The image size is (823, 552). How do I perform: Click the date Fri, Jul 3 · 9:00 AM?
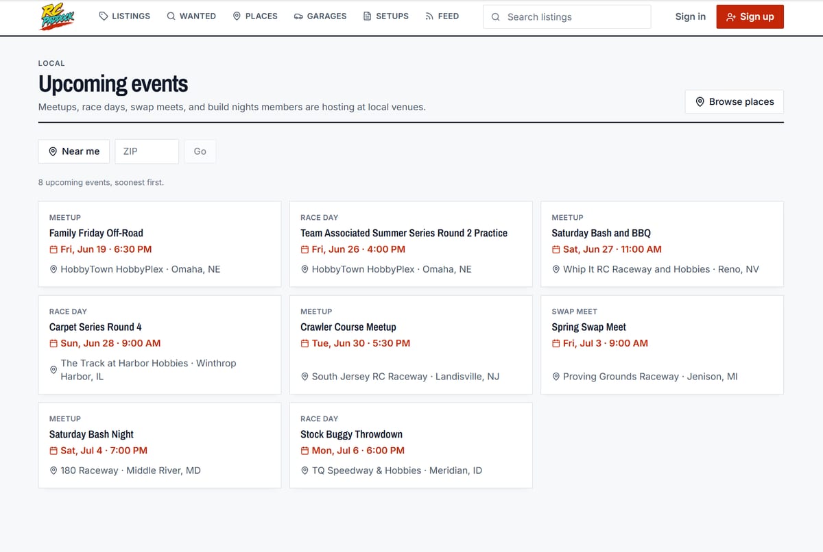coord(606,343)
